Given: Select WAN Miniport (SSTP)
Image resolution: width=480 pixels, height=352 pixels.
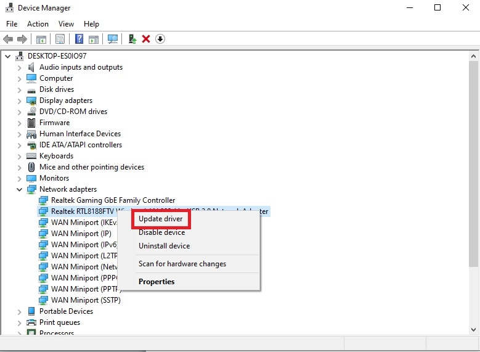Looking at the screenshot, I should 86,300.
